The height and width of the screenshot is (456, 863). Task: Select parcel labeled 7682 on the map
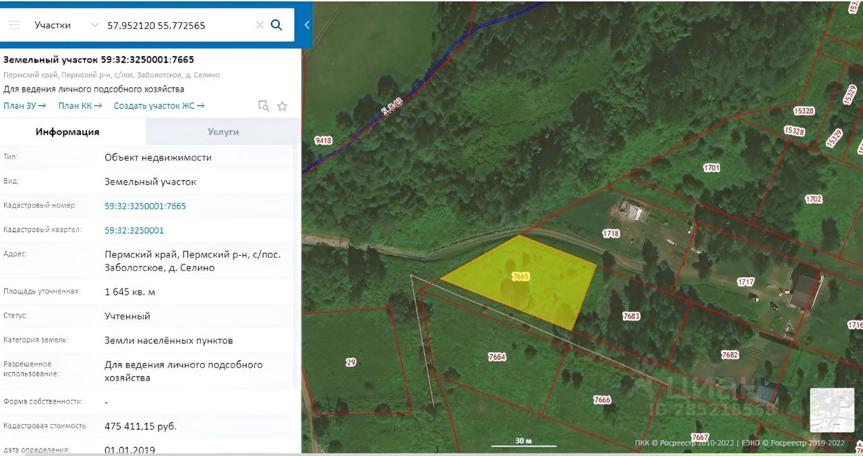(x=730, y=354)
